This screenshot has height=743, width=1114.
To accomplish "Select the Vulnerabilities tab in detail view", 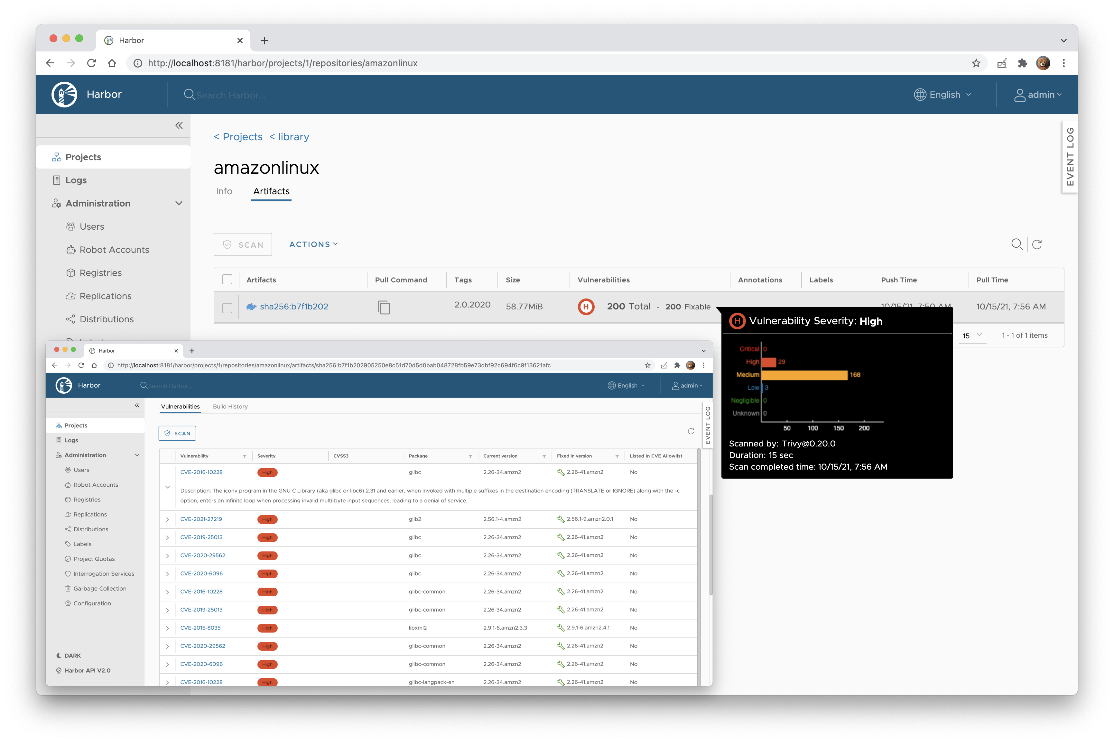I will (181, 406).
